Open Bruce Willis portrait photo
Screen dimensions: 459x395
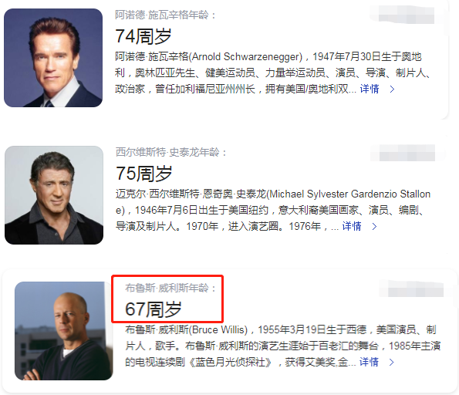tap(64, 331)
